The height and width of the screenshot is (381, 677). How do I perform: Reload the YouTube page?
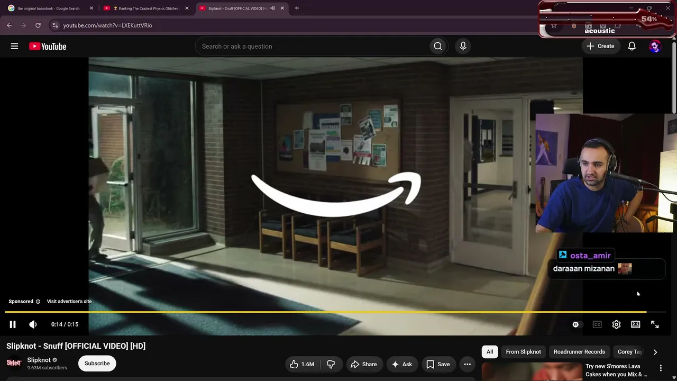(38, 25)
